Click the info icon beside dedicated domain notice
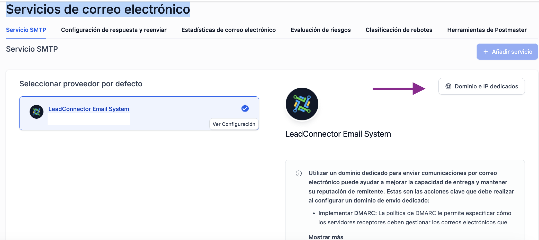The image size is (539, 240). click(299, 173)
